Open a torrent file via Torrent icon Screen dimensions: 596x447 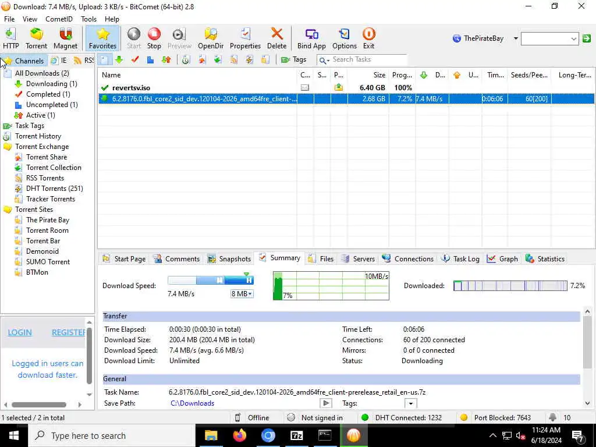click(37, 38)
